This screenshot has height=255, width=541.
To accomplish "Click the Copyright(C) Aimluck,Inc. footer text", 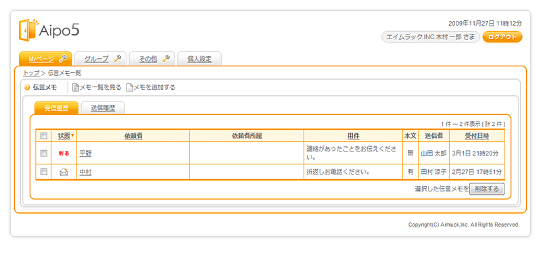I will (464, 225).
